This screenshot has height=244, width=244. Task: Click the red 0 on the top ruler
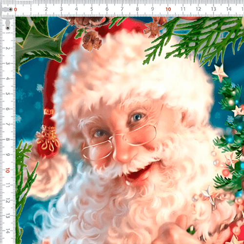pyautogui.click(x=16, y=9)
